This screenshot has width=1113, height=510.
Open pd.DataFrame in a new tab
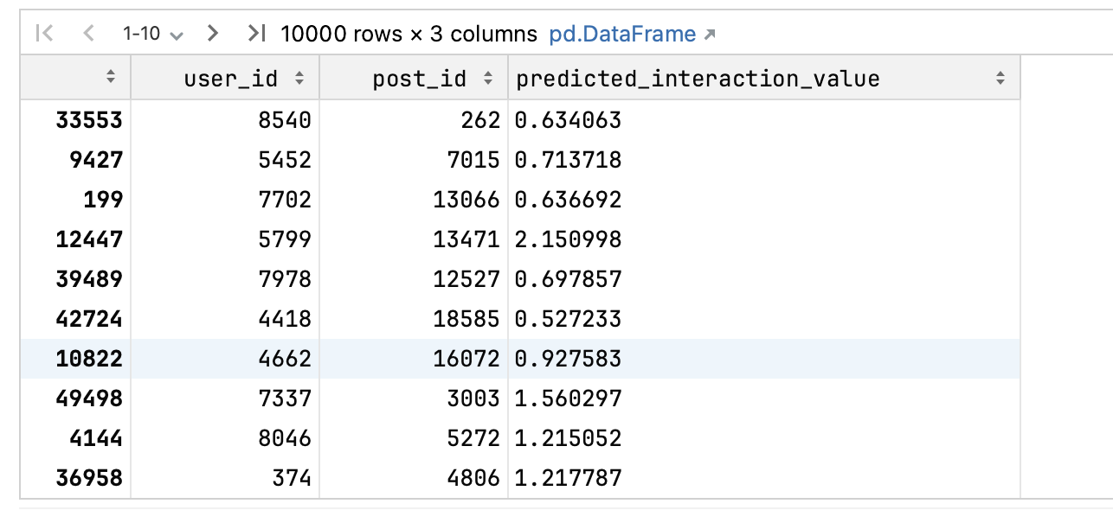tap(633, 34)
